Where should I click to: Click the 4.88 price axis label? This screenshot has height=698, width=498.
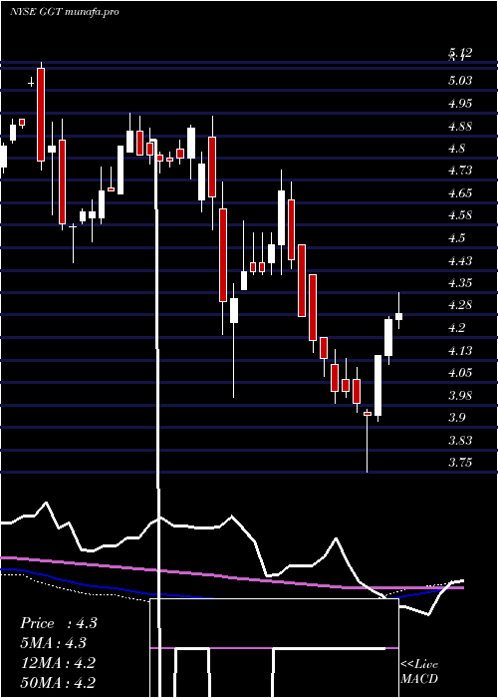tap(460, 126)
